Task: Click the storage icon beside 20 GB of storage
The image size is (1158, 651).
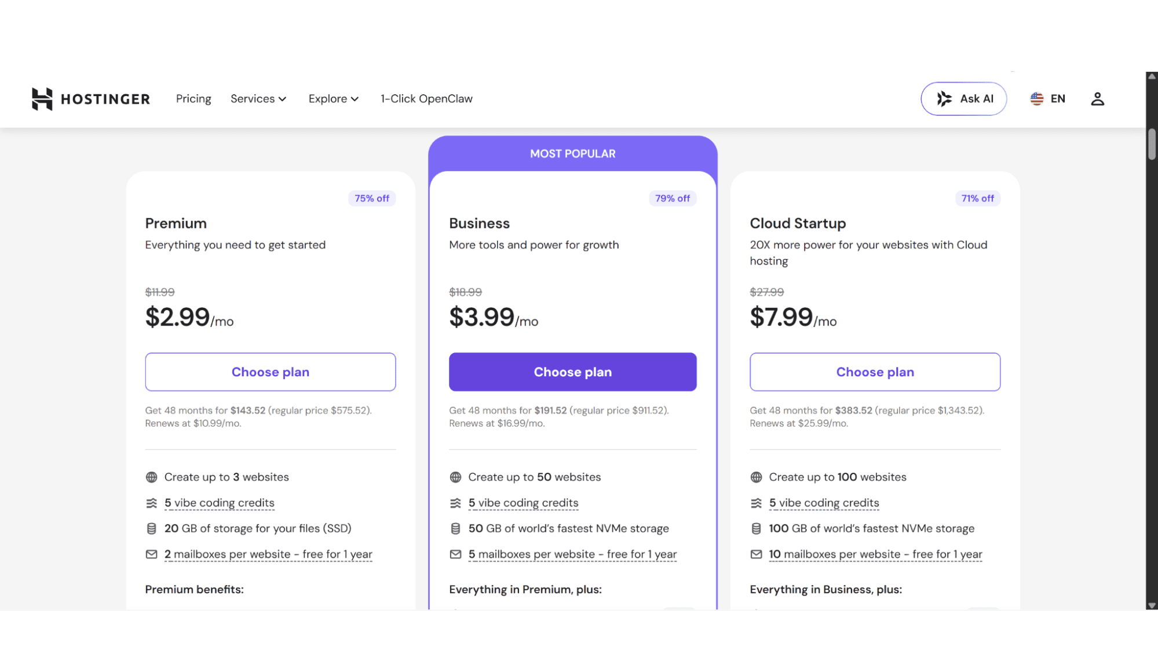Action: pyautogui.click(x=151, y=529)
